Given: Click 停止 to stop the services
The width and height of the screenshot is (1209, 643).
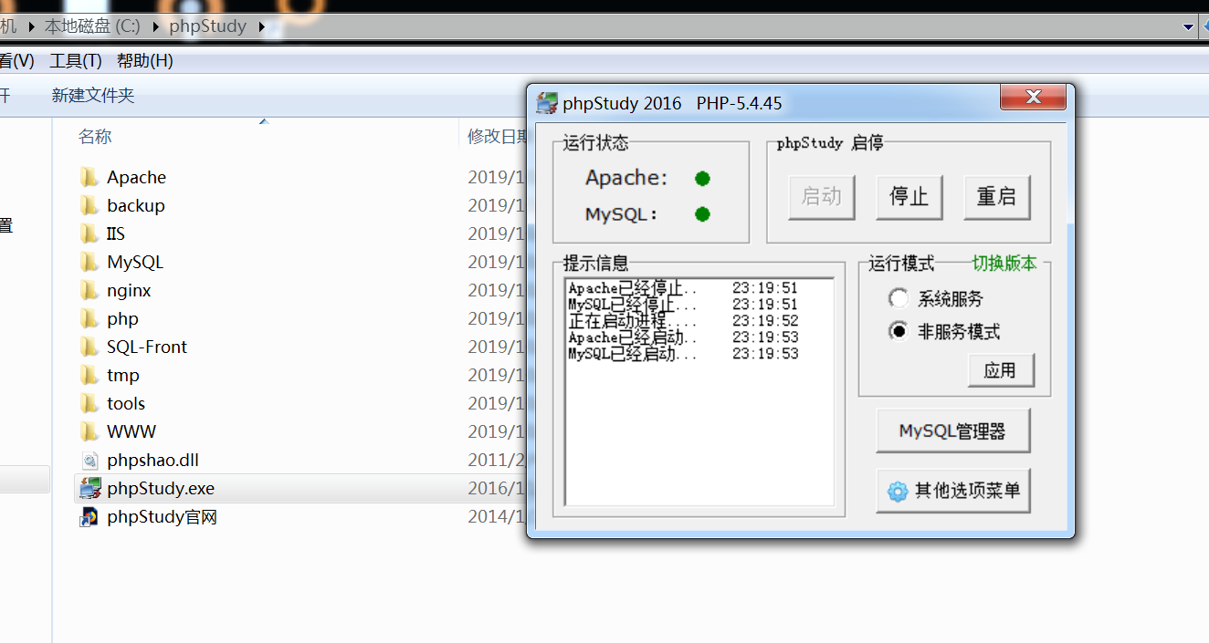Looking at the screenshot, I should click(x=909, y=197).
